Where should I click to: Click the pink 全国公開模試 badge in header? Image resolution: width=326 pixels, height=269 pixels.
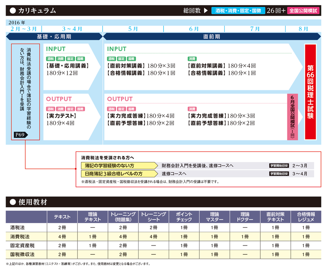(x=303, y=11)
